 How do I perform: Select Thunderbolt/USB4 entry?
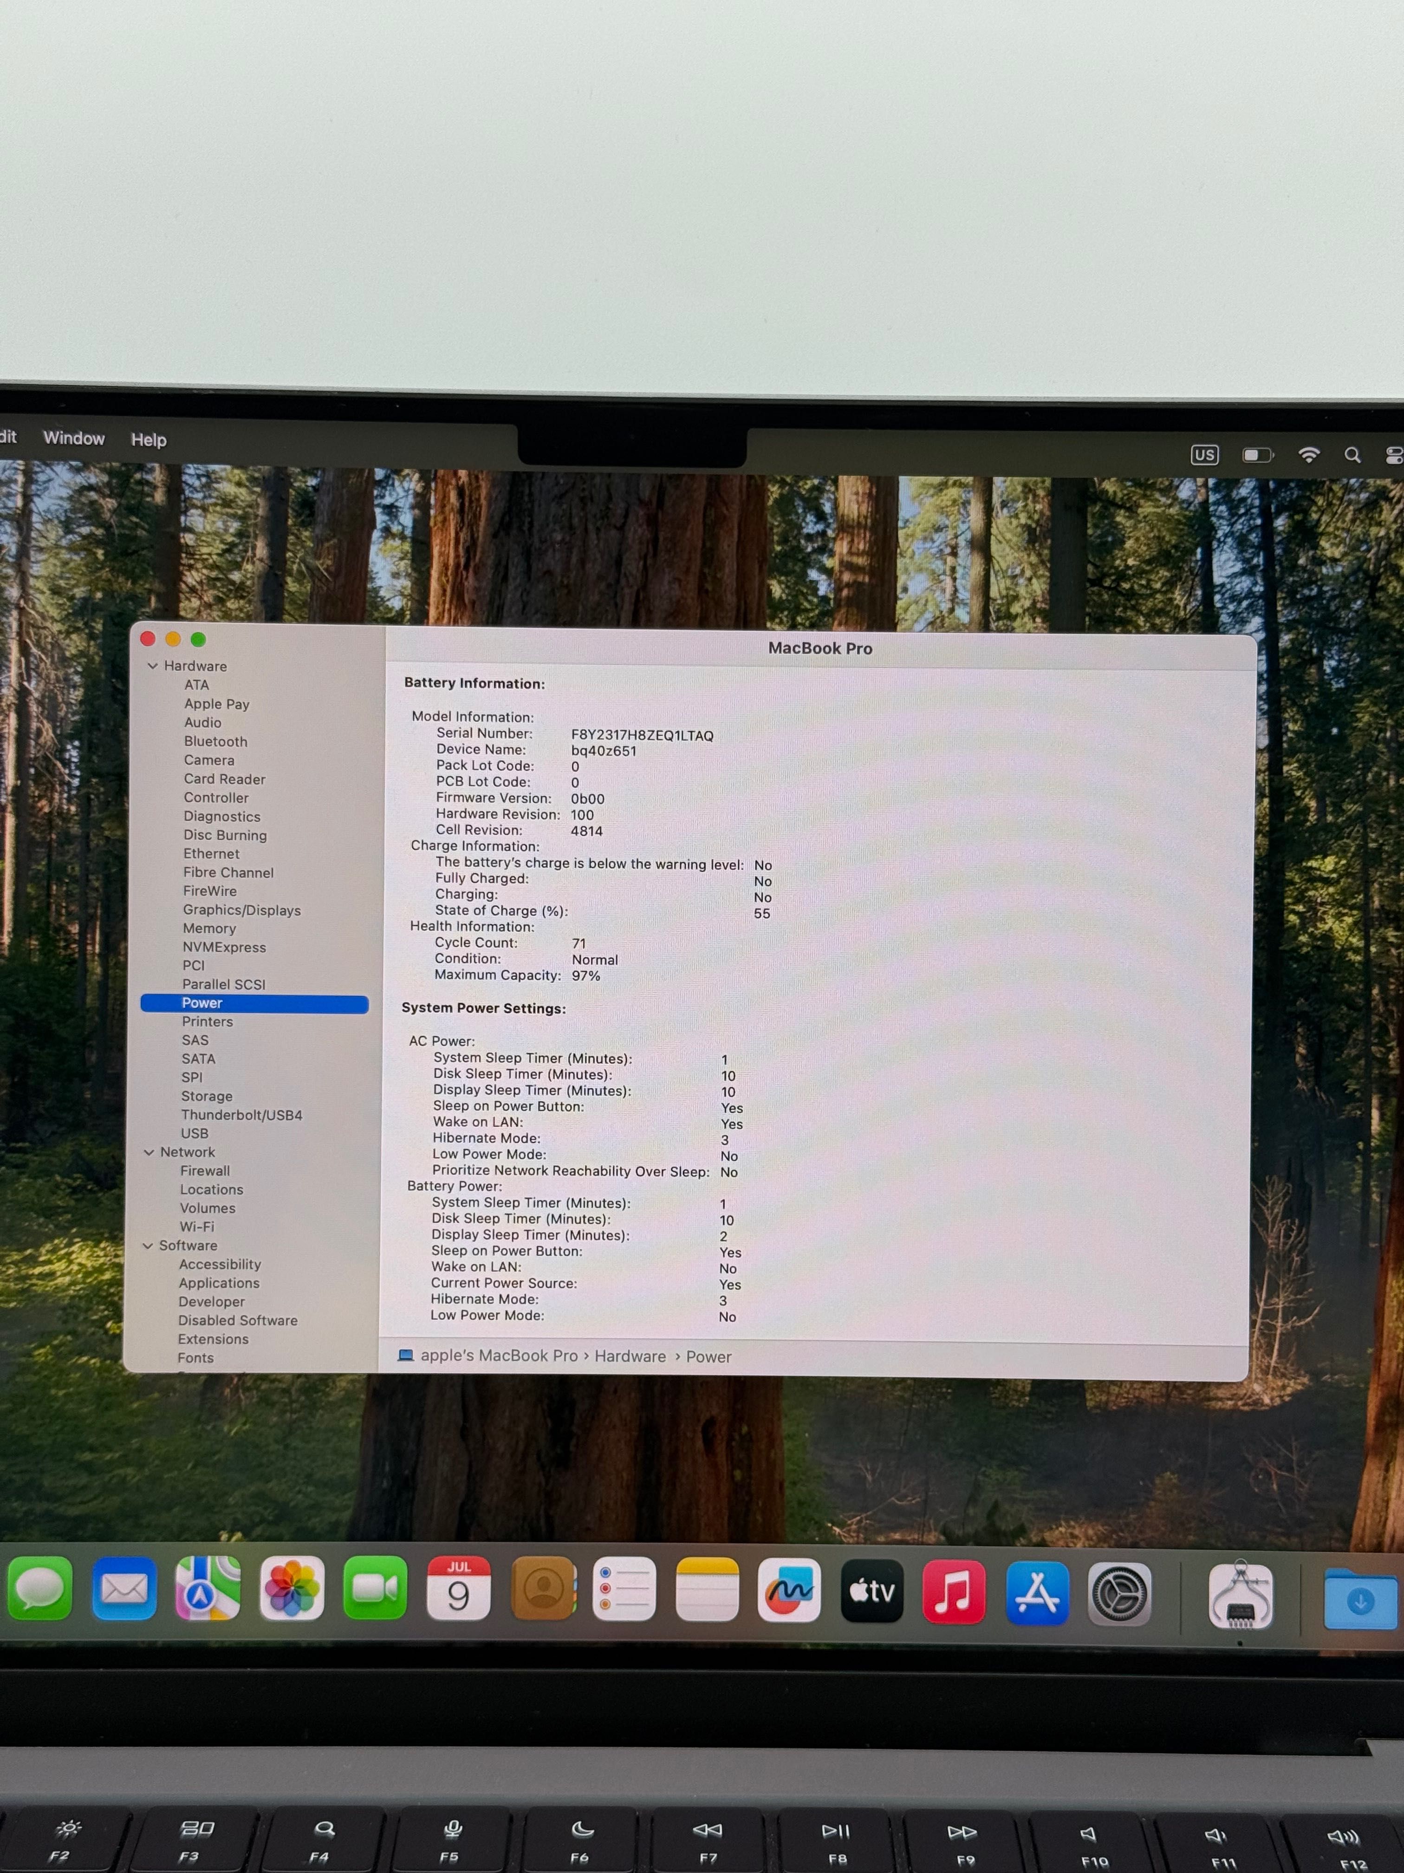[242, 1115]
